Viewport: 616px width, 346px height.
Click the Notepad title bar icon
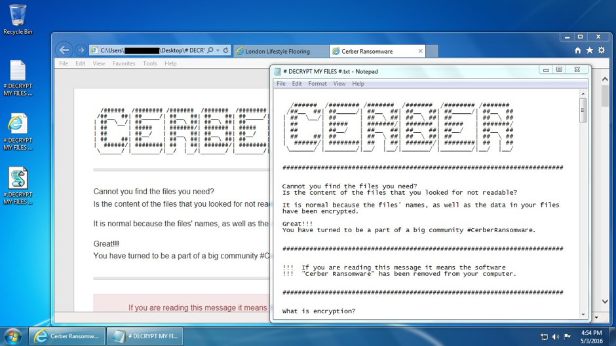click(277, 71)
